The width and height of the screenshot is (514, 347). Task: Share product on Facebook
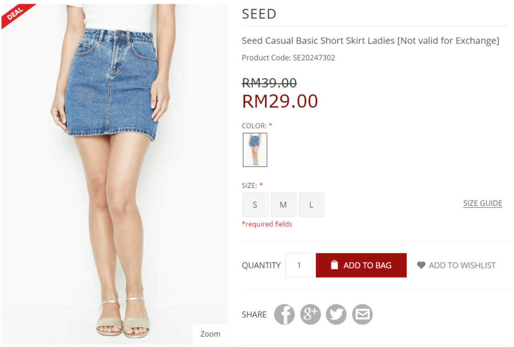click(284, 314)
